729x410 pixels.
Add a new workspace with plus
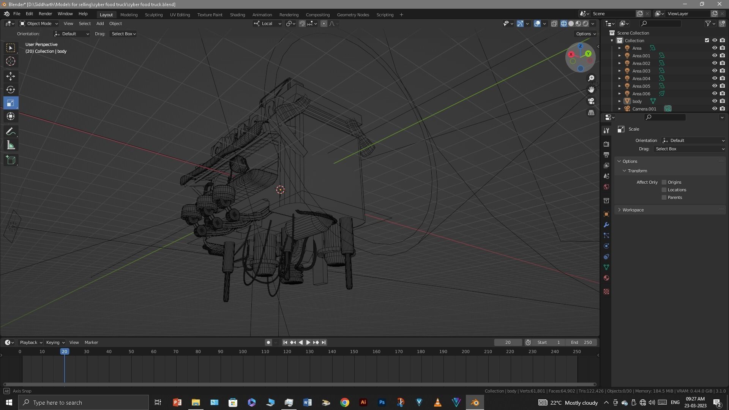point(401,15)
